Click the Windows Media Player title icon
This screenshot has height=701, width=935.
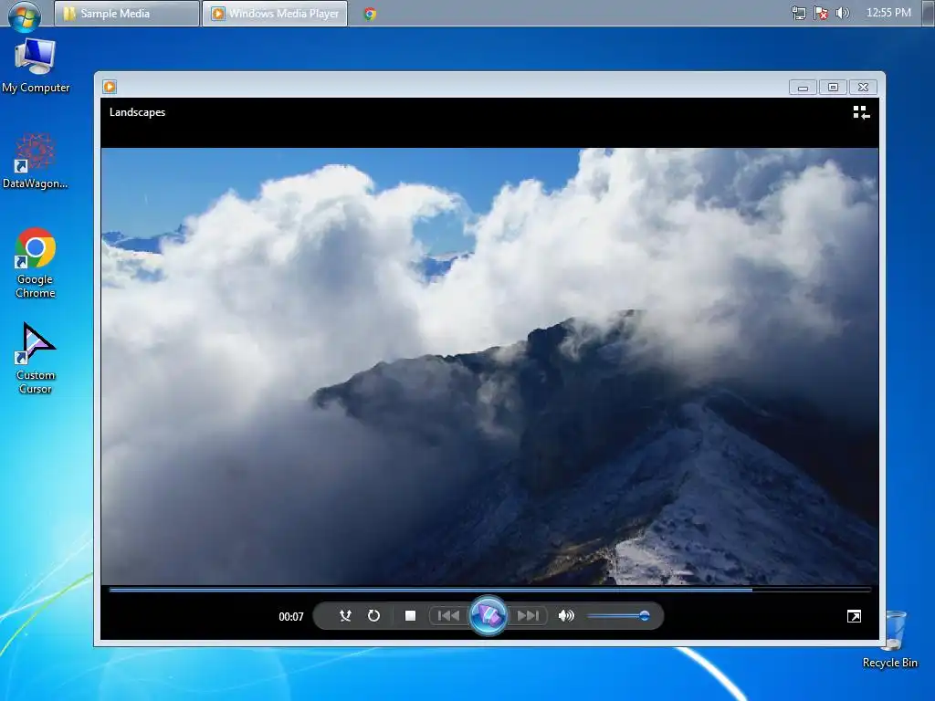click(x=110, y=87)
